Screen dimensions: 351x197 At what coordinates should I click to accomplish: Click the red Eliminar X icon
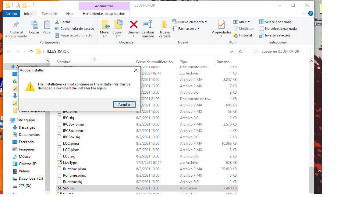click(134, 24)
